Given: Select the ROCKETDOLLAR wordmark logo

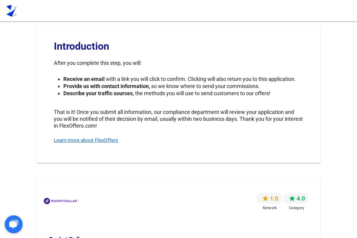Looking at the screenshot, I should coord(64,201).
